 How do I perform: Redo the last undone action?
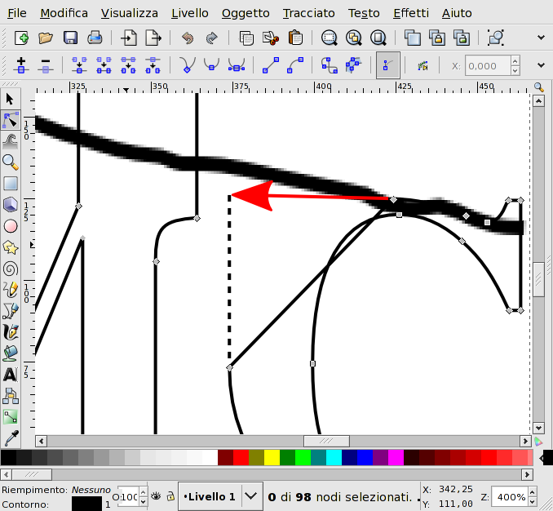211,38
